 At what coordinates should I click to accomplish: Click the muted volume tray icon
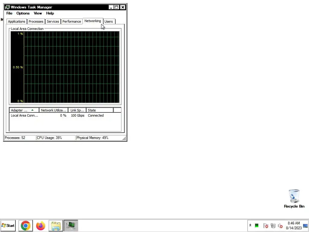tap(280, 225)
